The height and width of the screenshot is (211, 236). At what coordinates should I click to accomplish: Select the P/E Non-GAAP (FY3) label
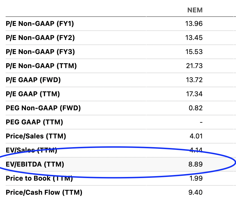[40, 52]
